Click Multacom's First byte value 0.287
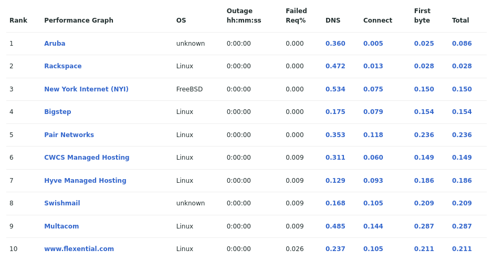 tap(424, 226)
